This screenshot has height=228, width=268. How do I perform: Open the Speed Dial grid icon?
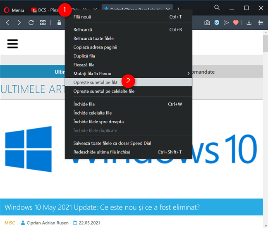(43, 23)
